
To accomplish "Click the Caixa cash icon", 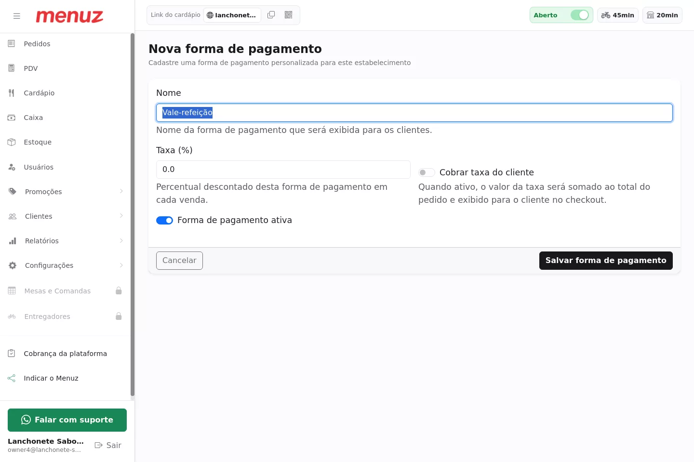I will coord(12,118).
